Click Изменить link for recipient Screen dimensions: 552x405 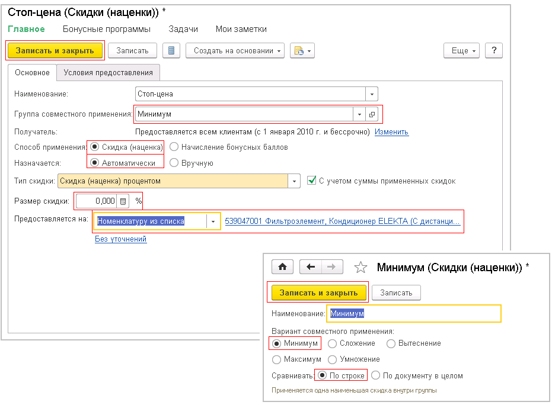[x=391, y=132]
